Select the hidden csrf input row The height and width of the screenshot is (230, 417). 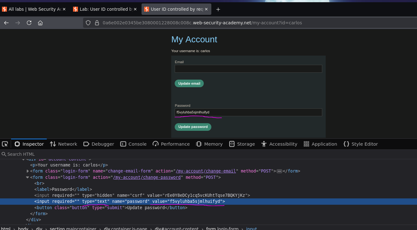208,196
